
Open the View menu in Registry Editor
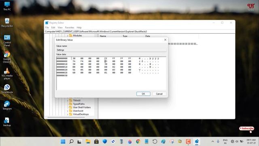pos(60,28)
